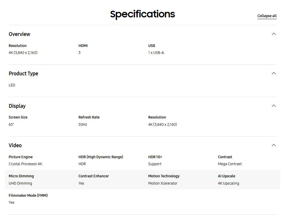The height and width of the screenshot is (217, 285).
Task: Click the Crystal Processor 4K text
Action: 25,164
